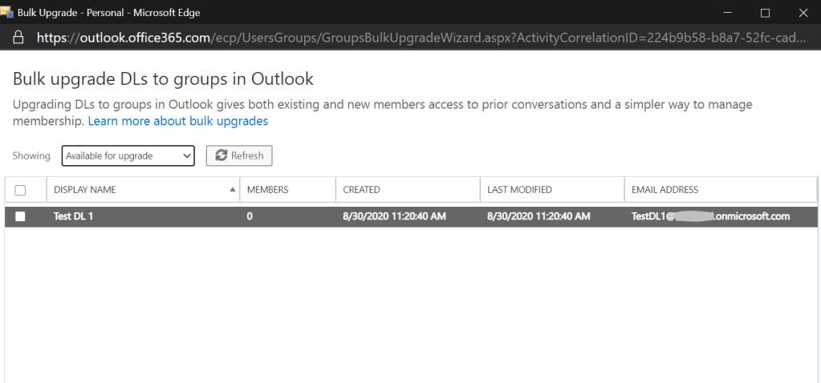Click the lock icon in the address bar
Image resolution: width=821 pixels, height=383 pixels.
[18, 38]
